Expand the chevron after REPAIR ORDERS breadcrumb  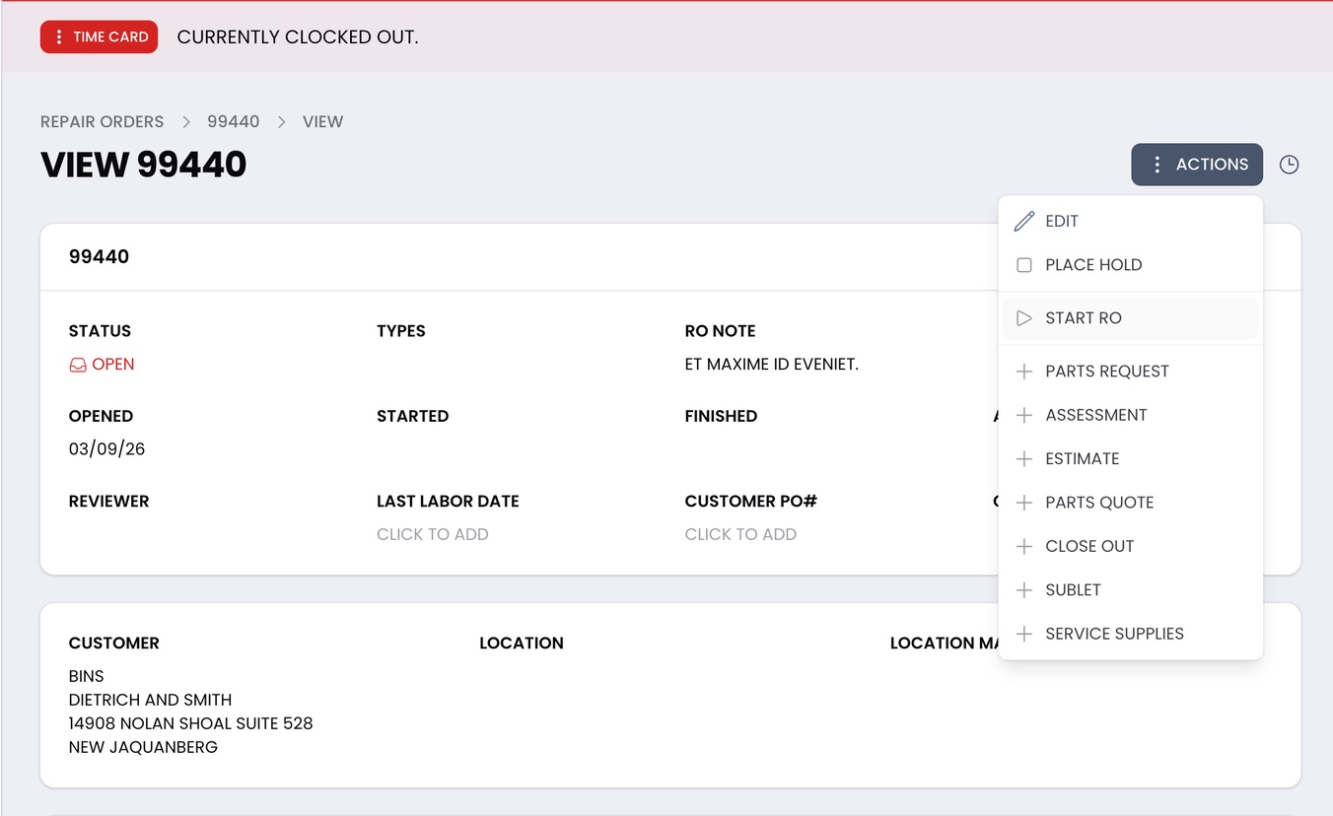point(185,121)
